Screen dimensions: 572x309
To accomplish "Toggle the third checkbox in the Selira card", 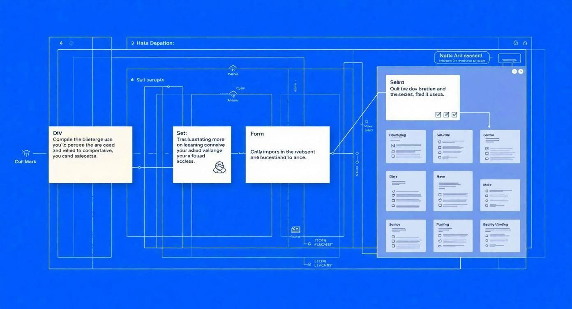I will (454, 115).
